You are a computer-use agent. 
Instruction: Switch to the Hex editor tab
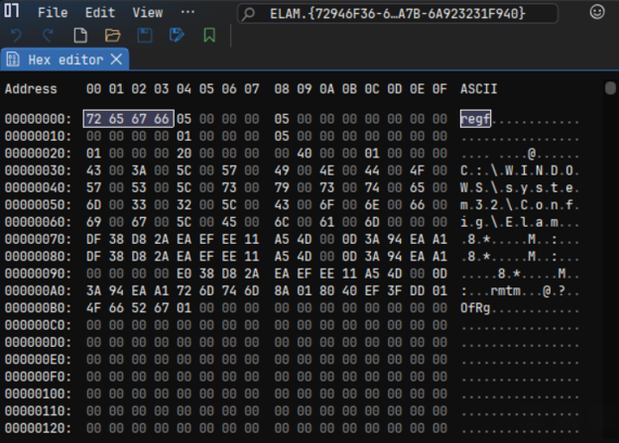coord(64,59)
